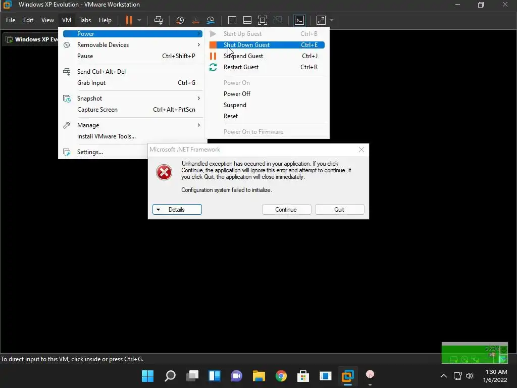This screenshot has width=517, height=388.
Task: Open File Explorer from the taskbar
Action: pos(259,376)
